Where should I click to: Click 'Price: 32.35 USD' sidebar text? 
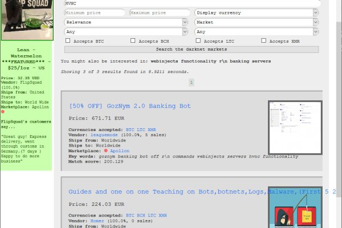point(20,78)
